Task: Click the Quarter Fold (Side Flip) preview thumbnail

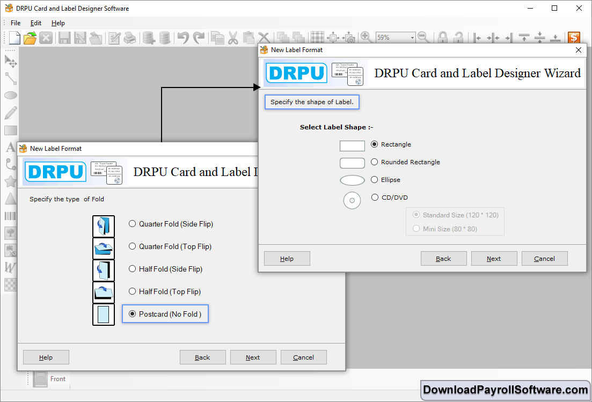Action: pyautogui.click(x=104, y=226)
